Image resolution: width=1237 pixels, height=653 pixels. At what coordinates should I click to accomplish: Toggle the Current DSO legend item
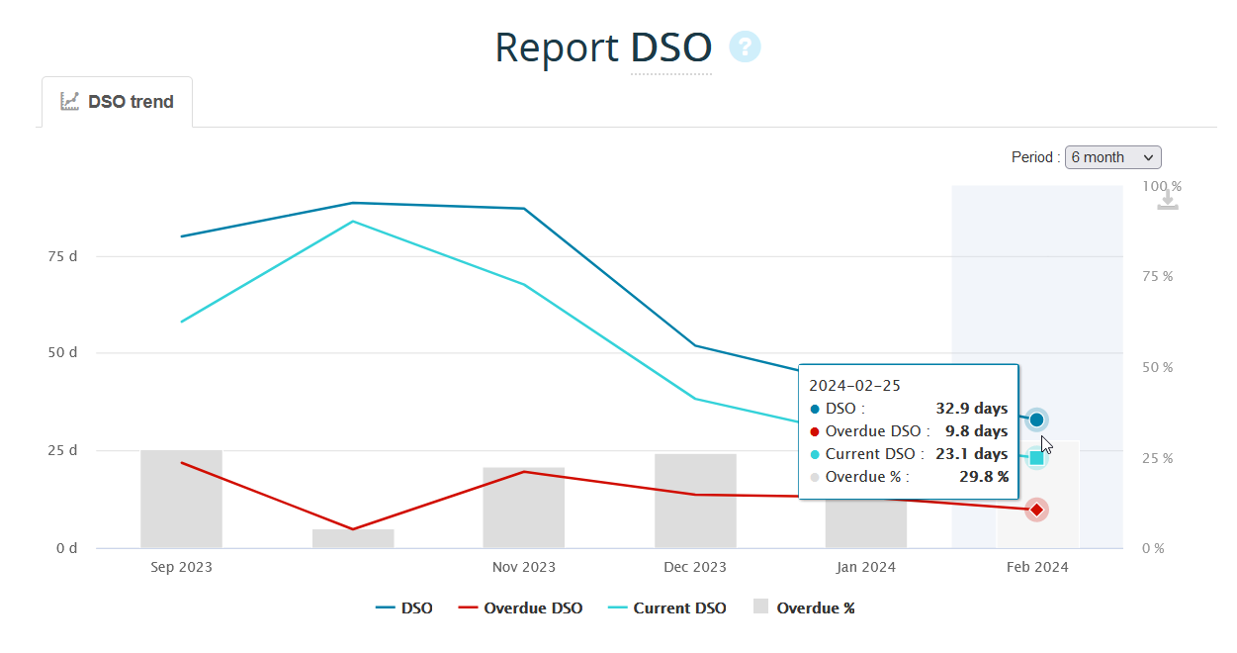(x=667, y=608)
